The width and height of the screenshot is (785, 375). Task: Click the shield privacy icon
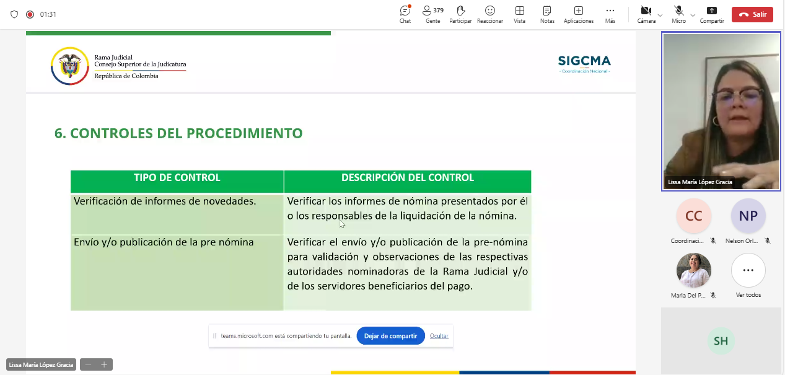[x=14, y=14]
